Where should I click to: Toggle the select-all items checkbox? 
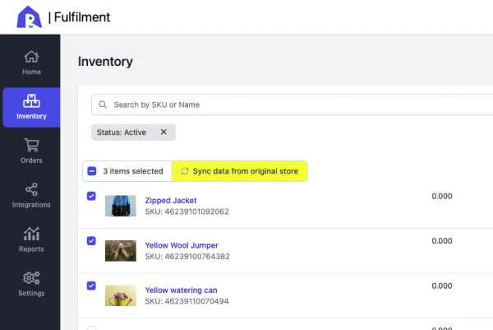tap(92, 171)
